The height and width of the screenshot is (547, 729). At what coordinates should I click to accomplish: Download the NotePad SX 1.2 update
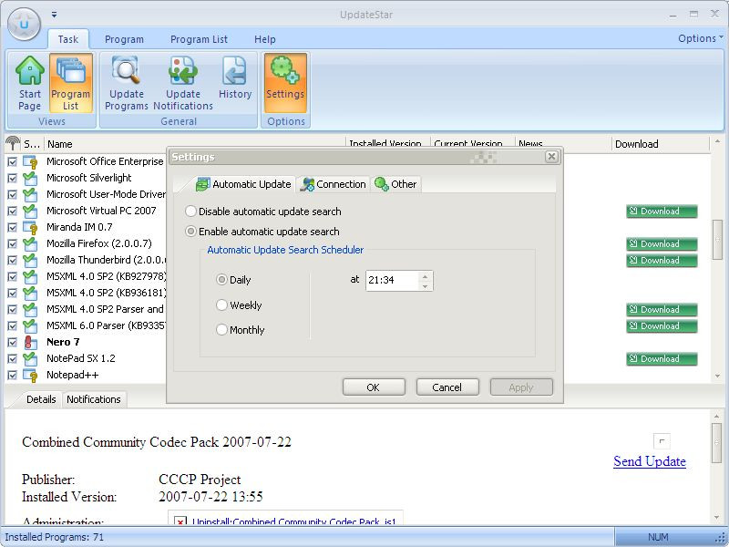662,358
